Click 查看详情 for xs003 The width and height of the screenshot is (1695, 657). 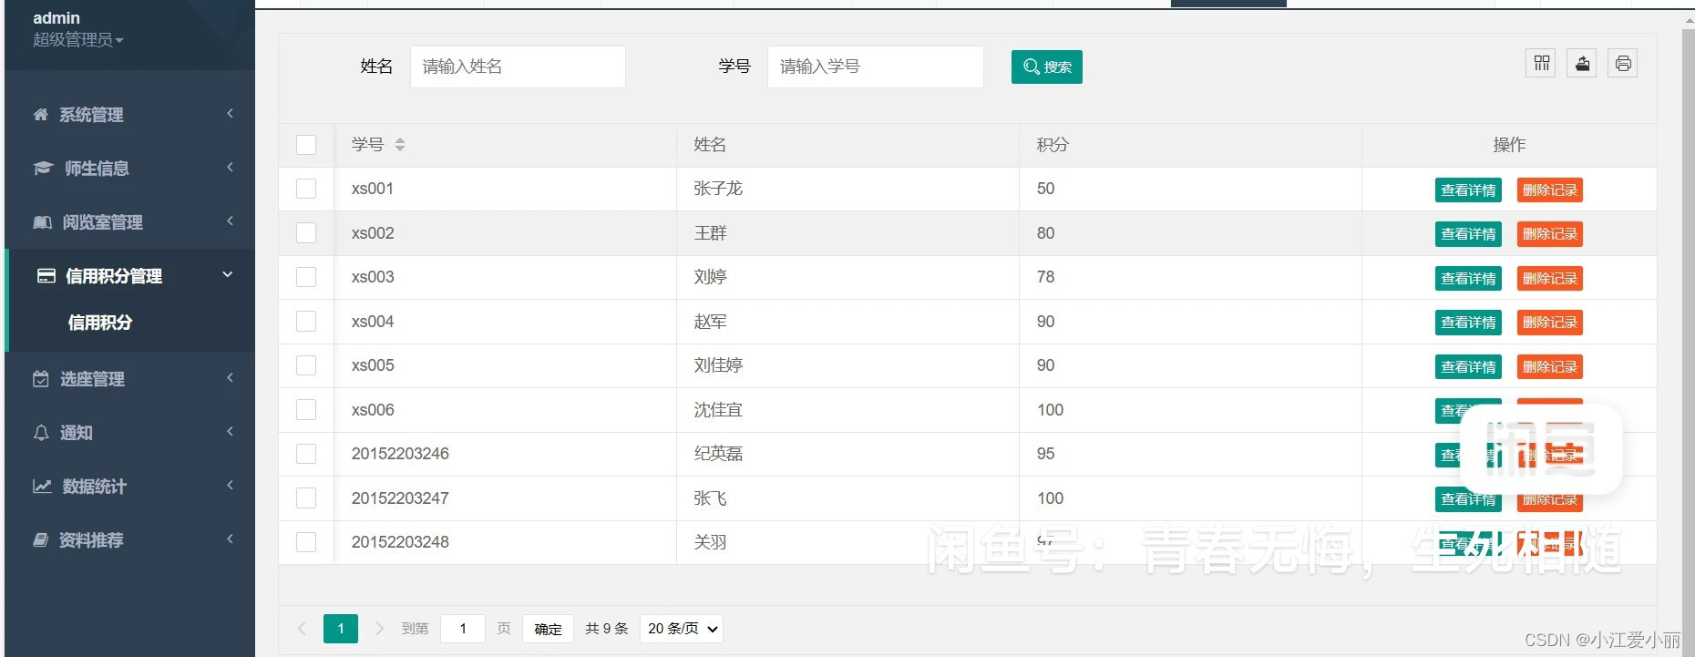click(1468, 279)
